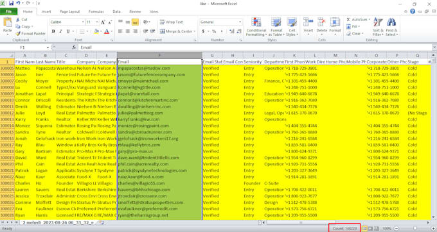Increase font size with the large A icon
The height and width of the screenshot is (232, 437).
click(x=103, y=22)
